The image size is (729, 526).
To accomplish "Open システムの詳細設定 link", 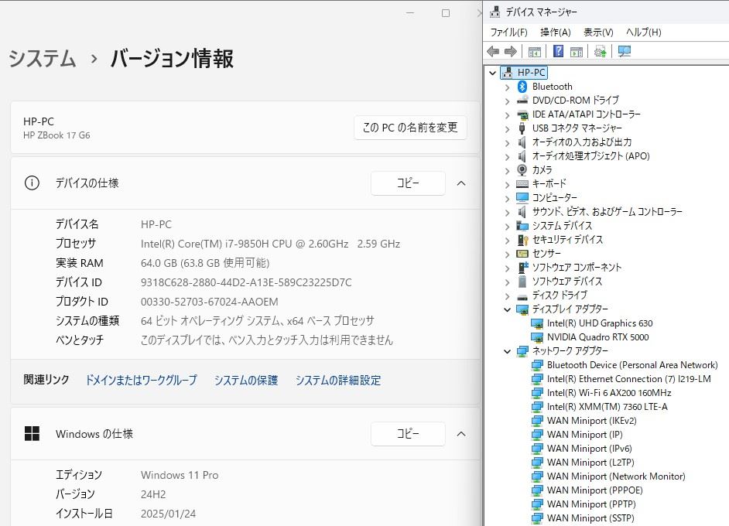I will coord(338,380).
